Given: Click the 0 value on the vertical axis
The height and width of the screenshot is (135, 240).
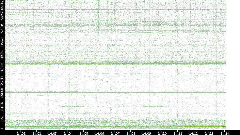Looking at the screenshot, I should 2,129.
